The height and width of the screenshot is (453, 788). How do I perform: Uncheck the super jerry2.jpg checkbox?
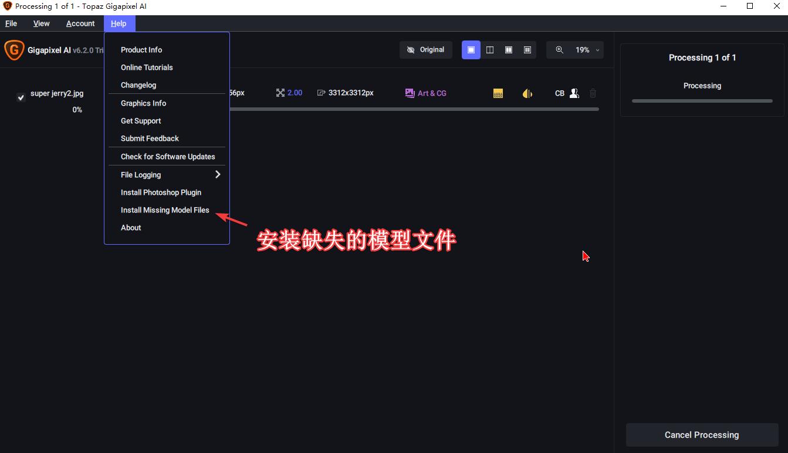[x=21, y=97]
